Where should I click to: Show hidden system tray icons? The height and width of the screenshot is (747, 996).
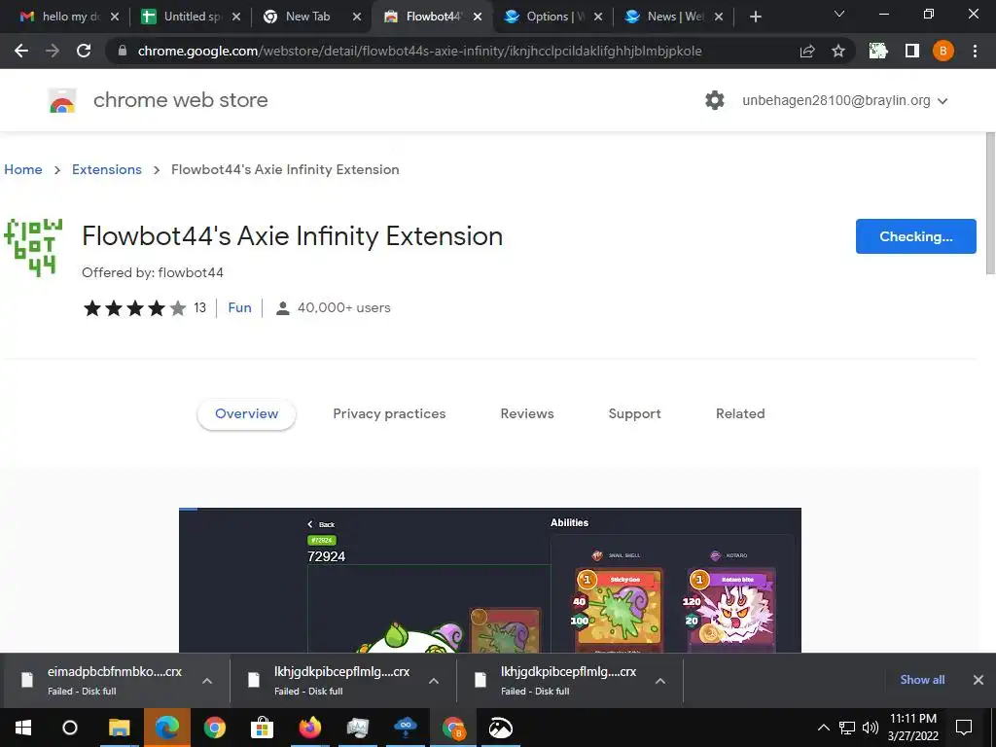click(824, 728)
